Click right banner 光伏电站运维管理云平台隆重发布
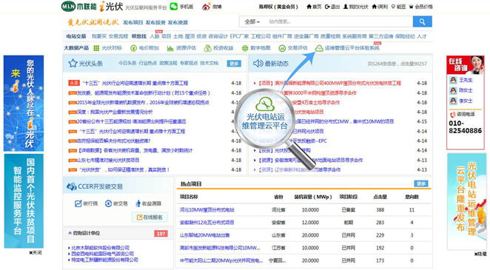490x270 pixels. 467,201
